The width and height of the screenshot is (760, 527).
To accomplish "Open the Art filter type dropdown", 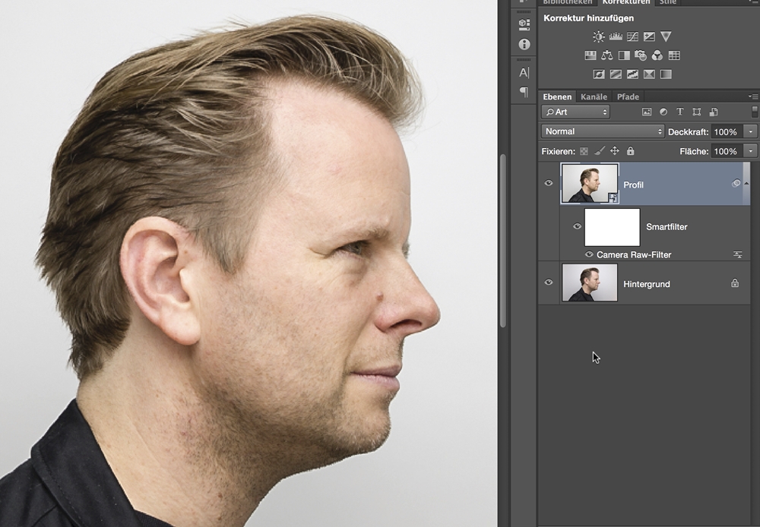I will click(576, 112).
